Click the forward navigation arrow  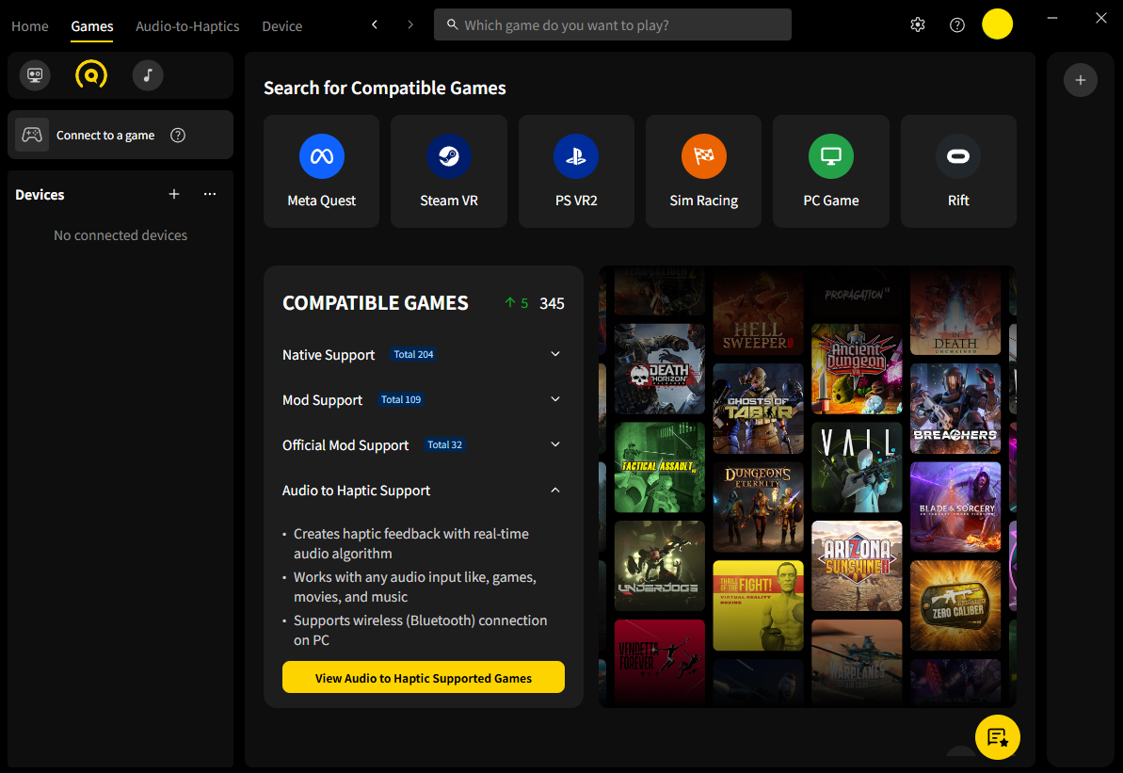point(410,24)
